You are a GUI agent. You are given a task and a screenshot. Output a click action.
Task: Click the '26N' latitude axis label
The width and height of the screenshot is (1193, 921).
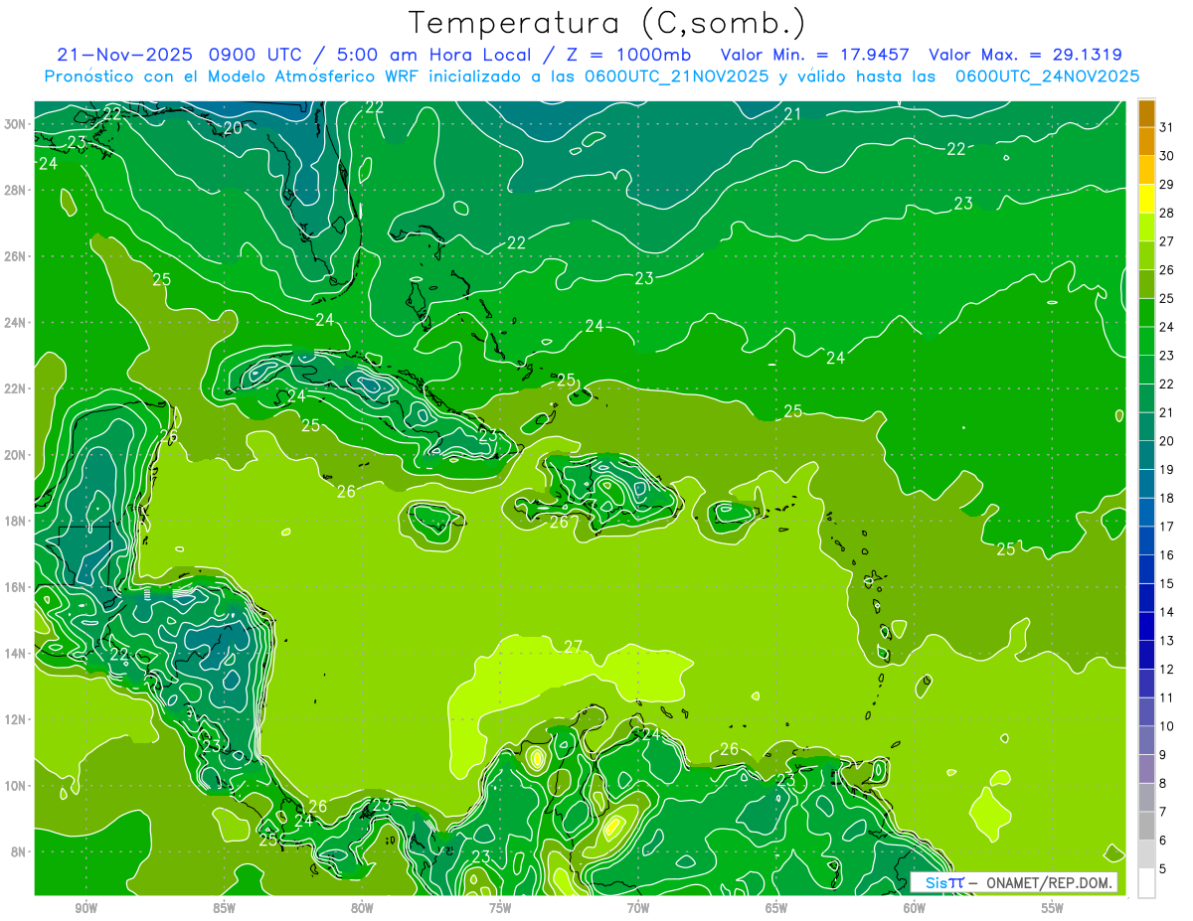click(x=15, y=256)
